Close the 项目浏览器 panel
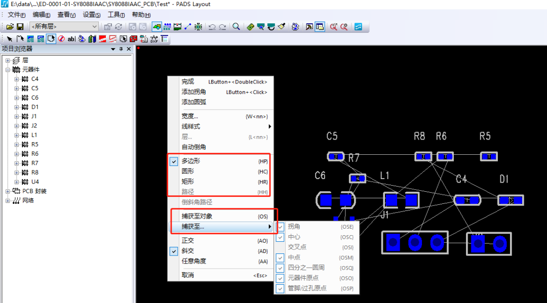The width and height of the screenshot is (547, 303). pyautogui.click(x=129, y=49)
